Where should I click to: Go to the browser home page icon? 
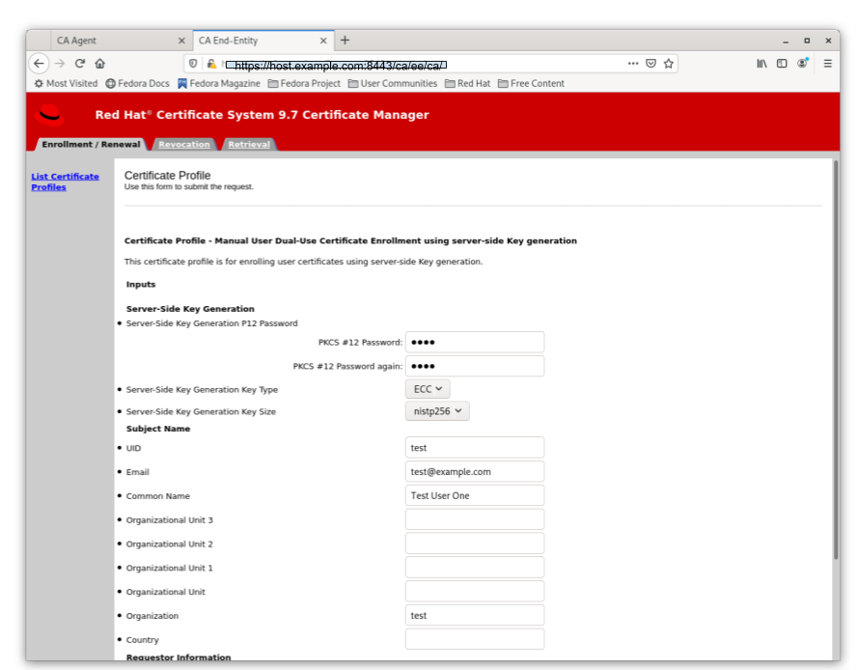[x=99, y=64]
